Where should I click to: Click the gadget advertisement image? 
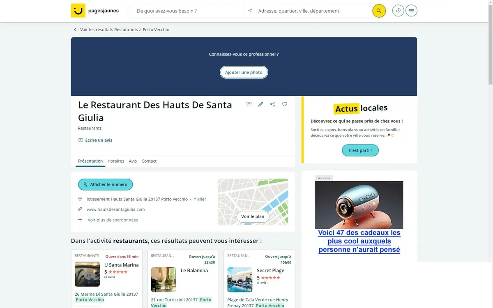[359, 205]
